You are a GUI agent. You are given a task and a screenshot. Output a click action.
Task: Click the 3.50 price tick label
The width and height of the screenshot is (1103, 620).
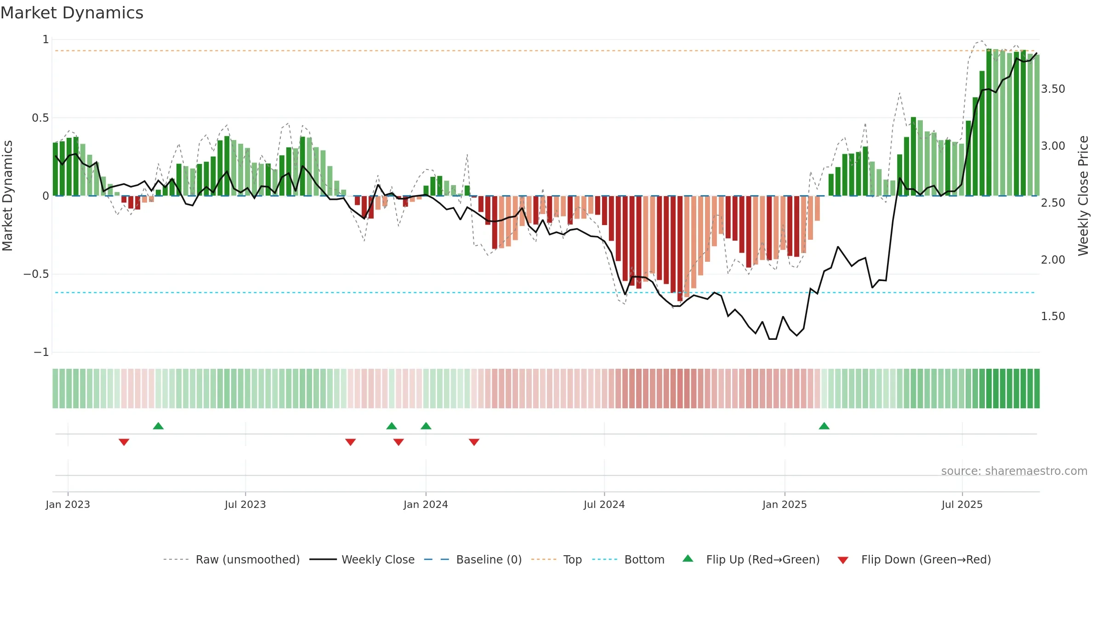(x=1053, y=89)
